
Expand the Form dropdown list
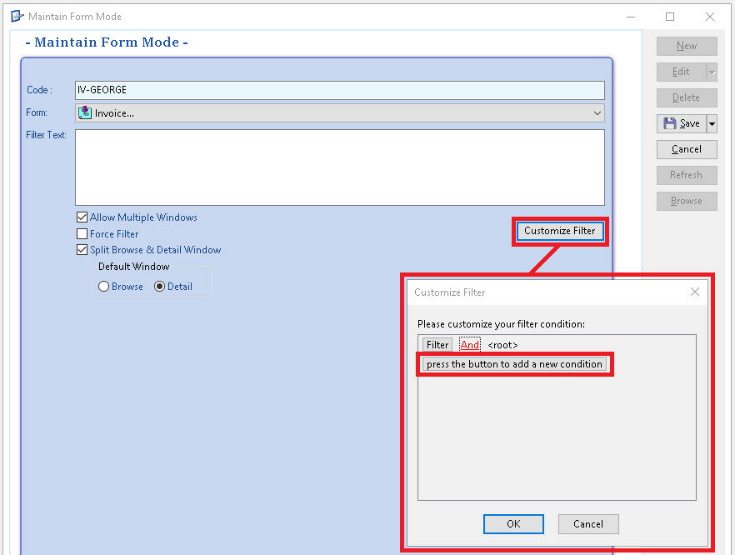pos(597,113)
